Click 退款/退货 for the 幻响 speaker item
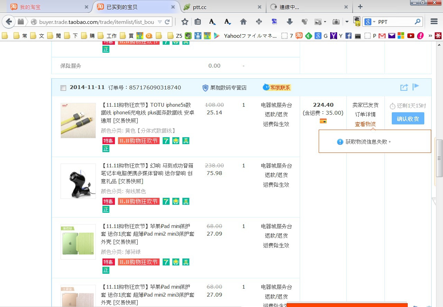Viewport: 443px width, 307px height. coord(277,175)
